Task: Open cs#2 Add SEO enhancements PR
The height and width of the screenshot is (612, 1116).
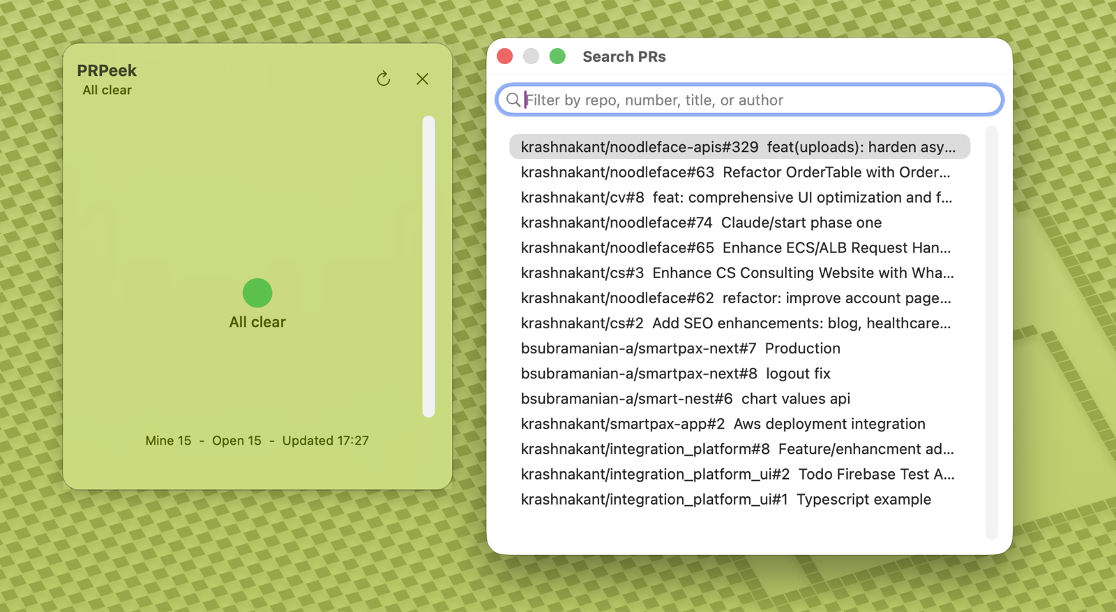Action: tap(739, 323)
